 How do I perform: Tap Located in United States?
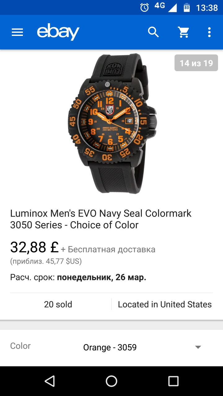click(165, 304)
